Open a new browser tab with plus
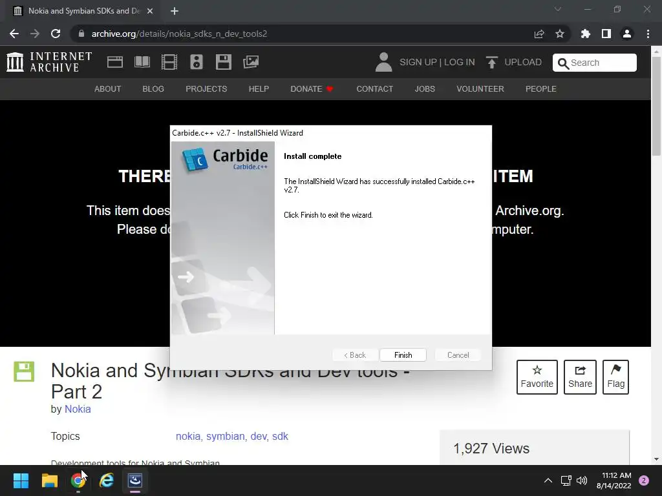 (175, 11)
